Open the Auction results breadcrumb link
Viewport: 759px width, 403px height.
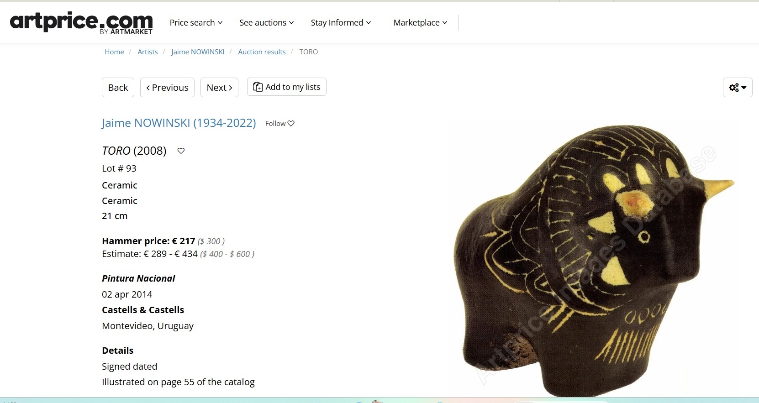pyautogui.click(x=262, y=52)
